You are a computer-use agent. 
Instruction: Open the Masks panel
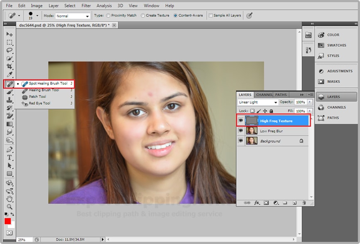point(335,81)
